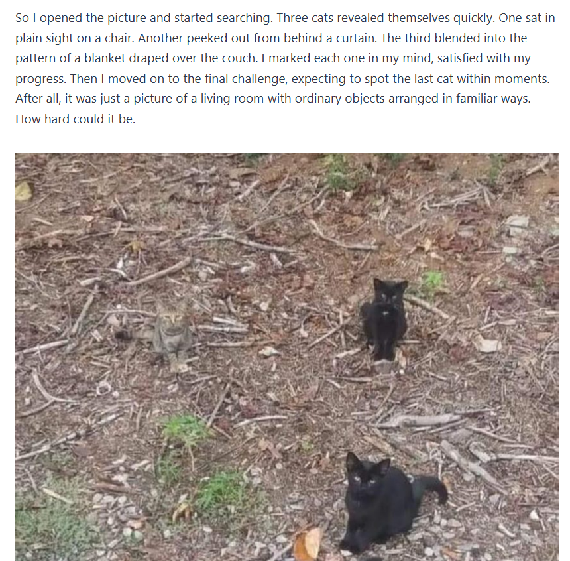Click the words "Three cats revealed themselves quickly"
The height and width of the screenshot is (561, 570).
coord(384,18)
